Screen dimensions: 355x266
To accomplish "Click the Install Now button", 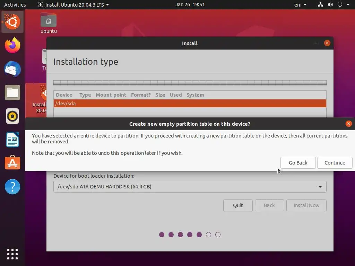I will pos(306,205).
